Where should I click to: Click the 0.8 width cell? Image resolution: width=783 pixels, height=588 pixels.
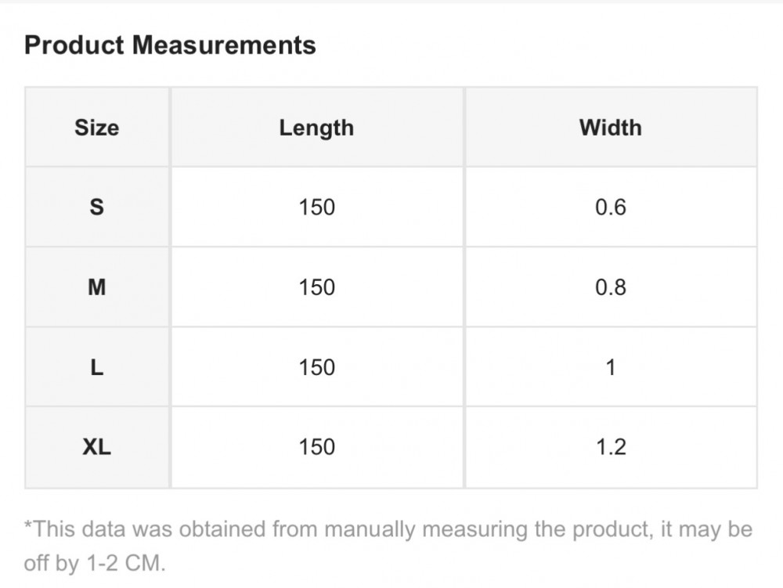[x=610, y=287]
